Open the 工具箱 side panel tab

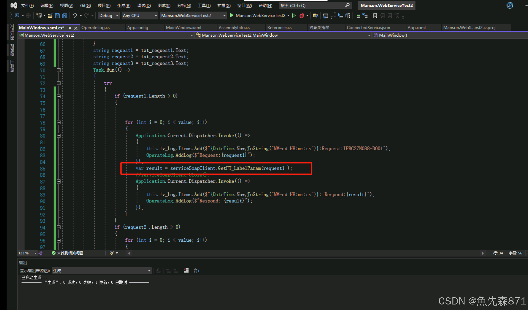(12, 66)
